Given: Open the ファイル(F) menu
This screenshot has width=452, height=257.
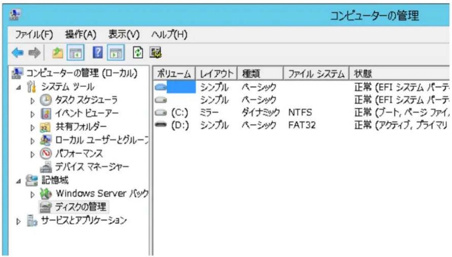Looking at the screenshot, I should (x=34, y=34).
